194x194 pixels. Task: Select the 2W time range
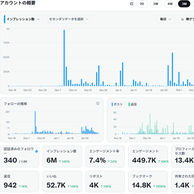click(156, 4)
